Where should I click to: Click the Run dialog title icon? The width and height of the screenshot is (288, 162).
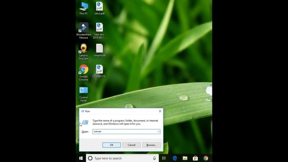pos(83,111)
